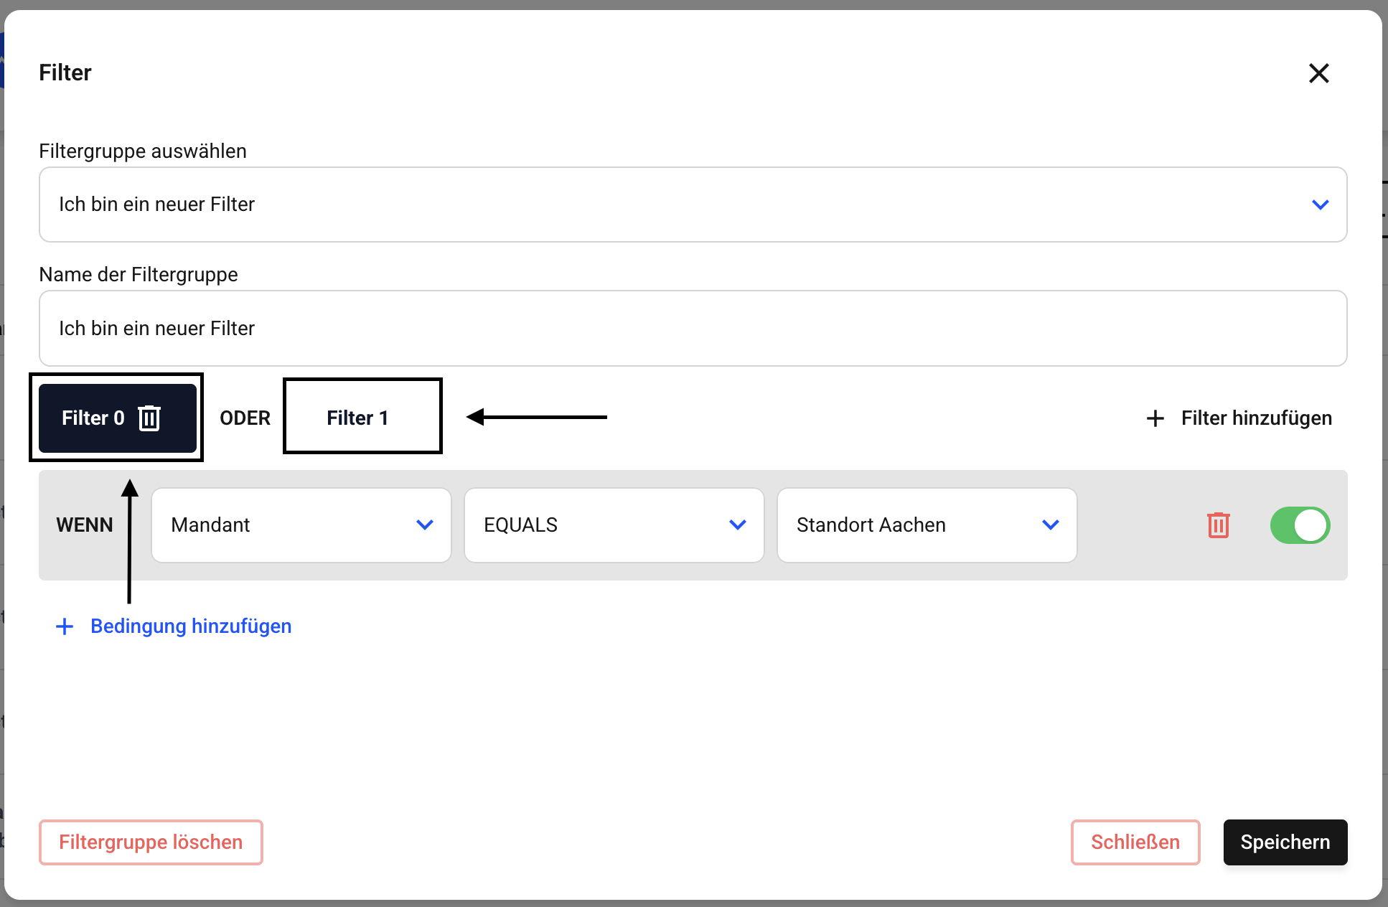Click the Schließen button
1388x907 pixels.
[1135, 842]
